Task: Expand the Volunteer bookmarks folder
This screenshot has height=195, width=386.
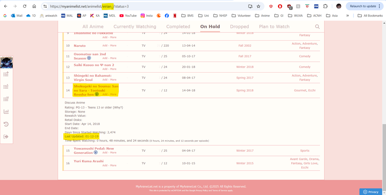Action: pos(241,16)
